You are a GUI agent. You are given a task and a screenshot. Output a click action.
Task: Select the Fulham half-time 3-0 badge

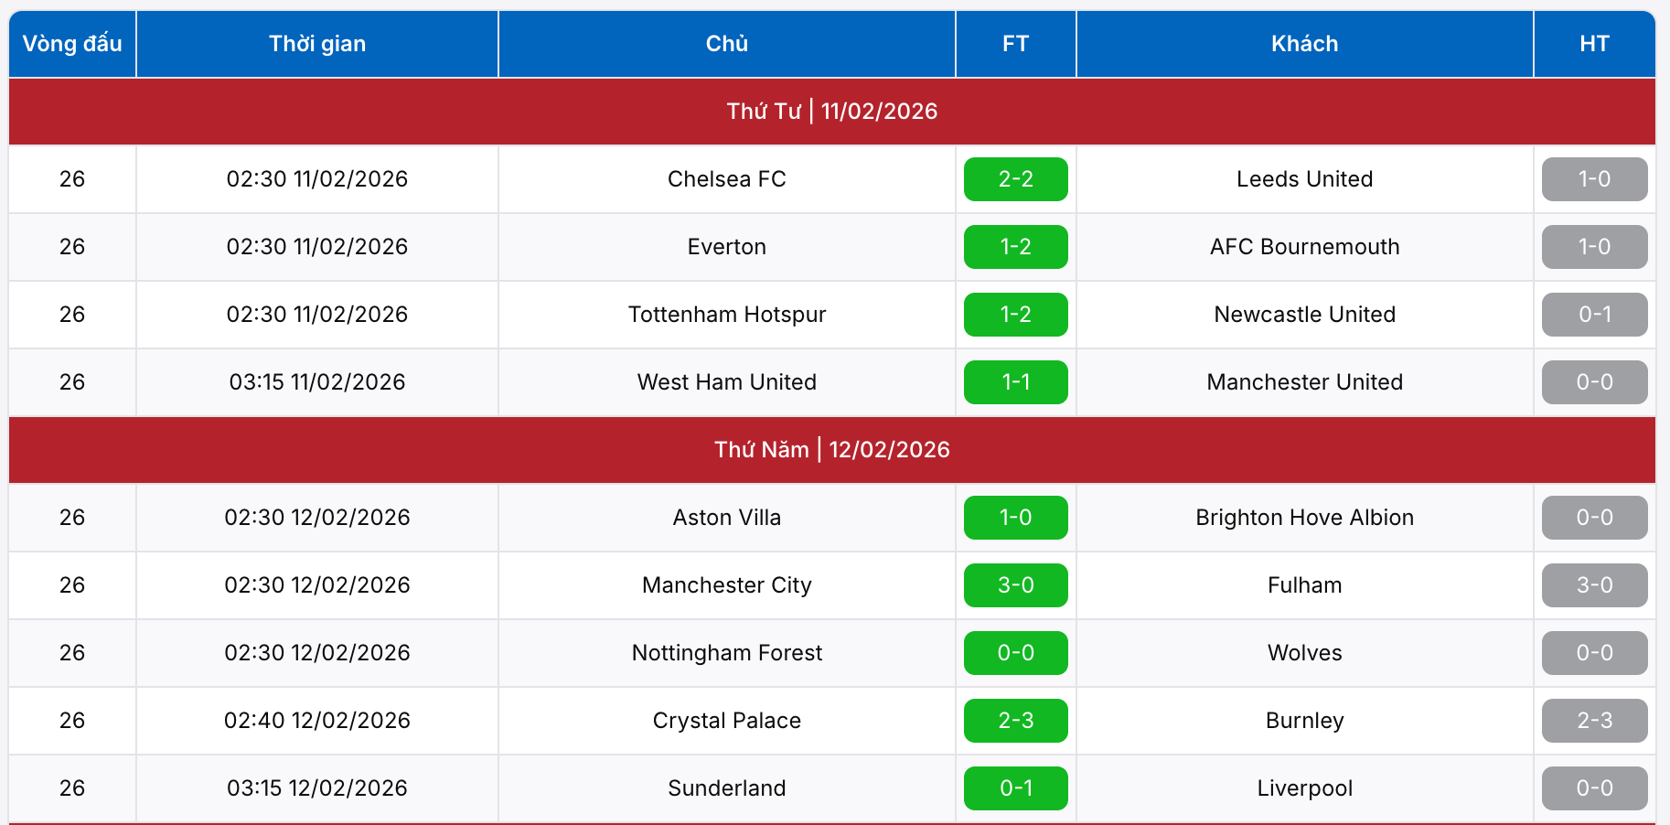[1594, 585]
